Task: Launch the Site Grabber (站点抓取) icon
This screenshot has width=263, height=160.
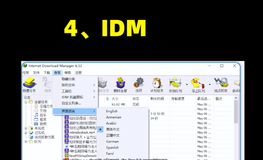Action: point(221,83)
